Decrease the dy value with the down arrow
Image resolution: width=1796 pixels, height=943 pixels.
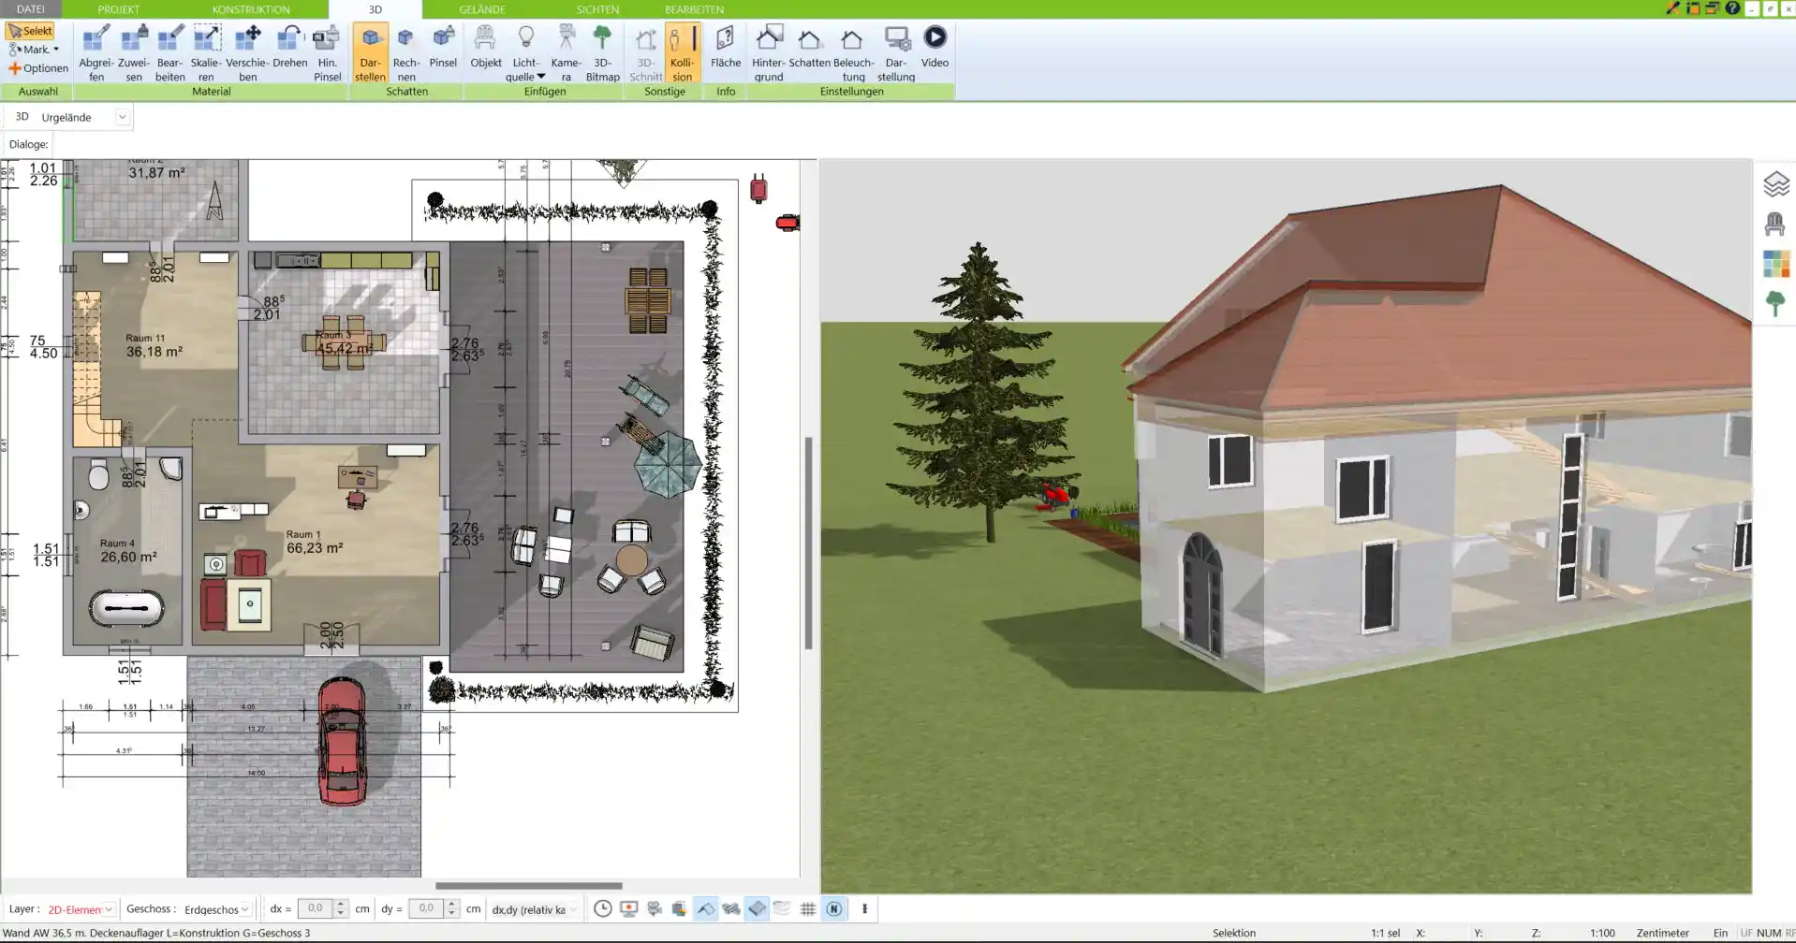(x=451, y=913)
